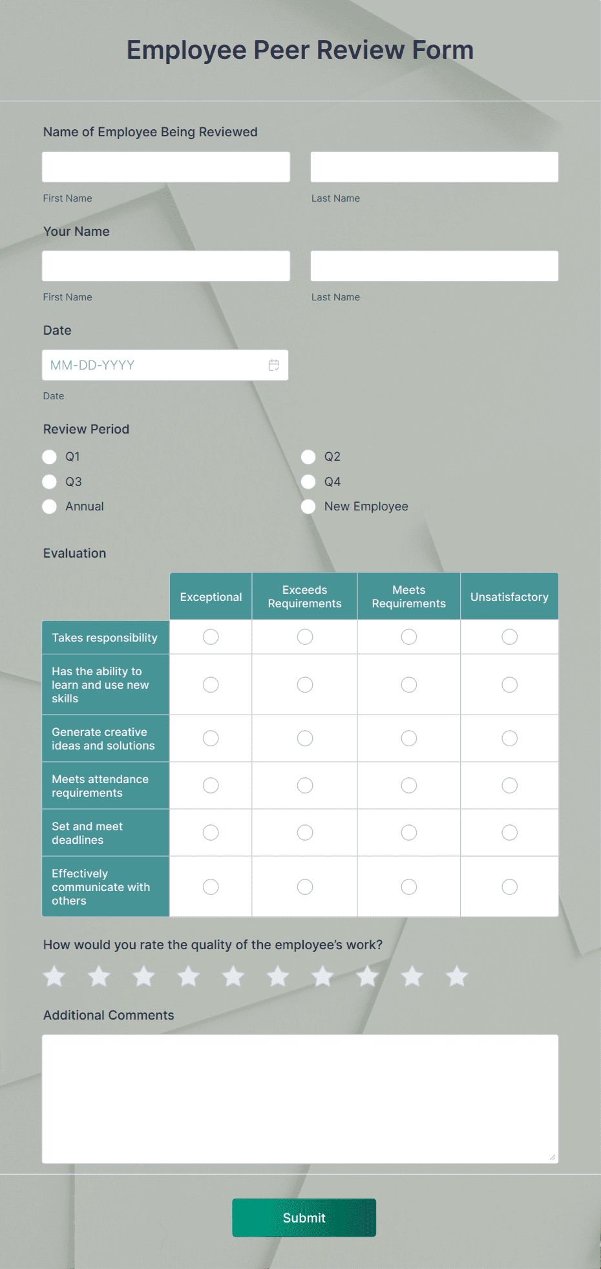The image size is (601, 1269).
Task: Rate Set and meet deadlines as Exceptional
Action: [210, 832]
